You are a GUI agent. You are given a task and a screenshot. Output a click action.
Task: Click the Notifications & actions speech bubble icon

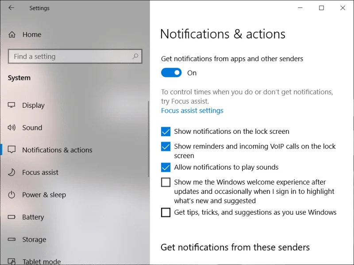[x=12, y=150]
